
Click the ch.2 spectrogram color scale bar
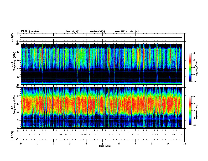190,111
